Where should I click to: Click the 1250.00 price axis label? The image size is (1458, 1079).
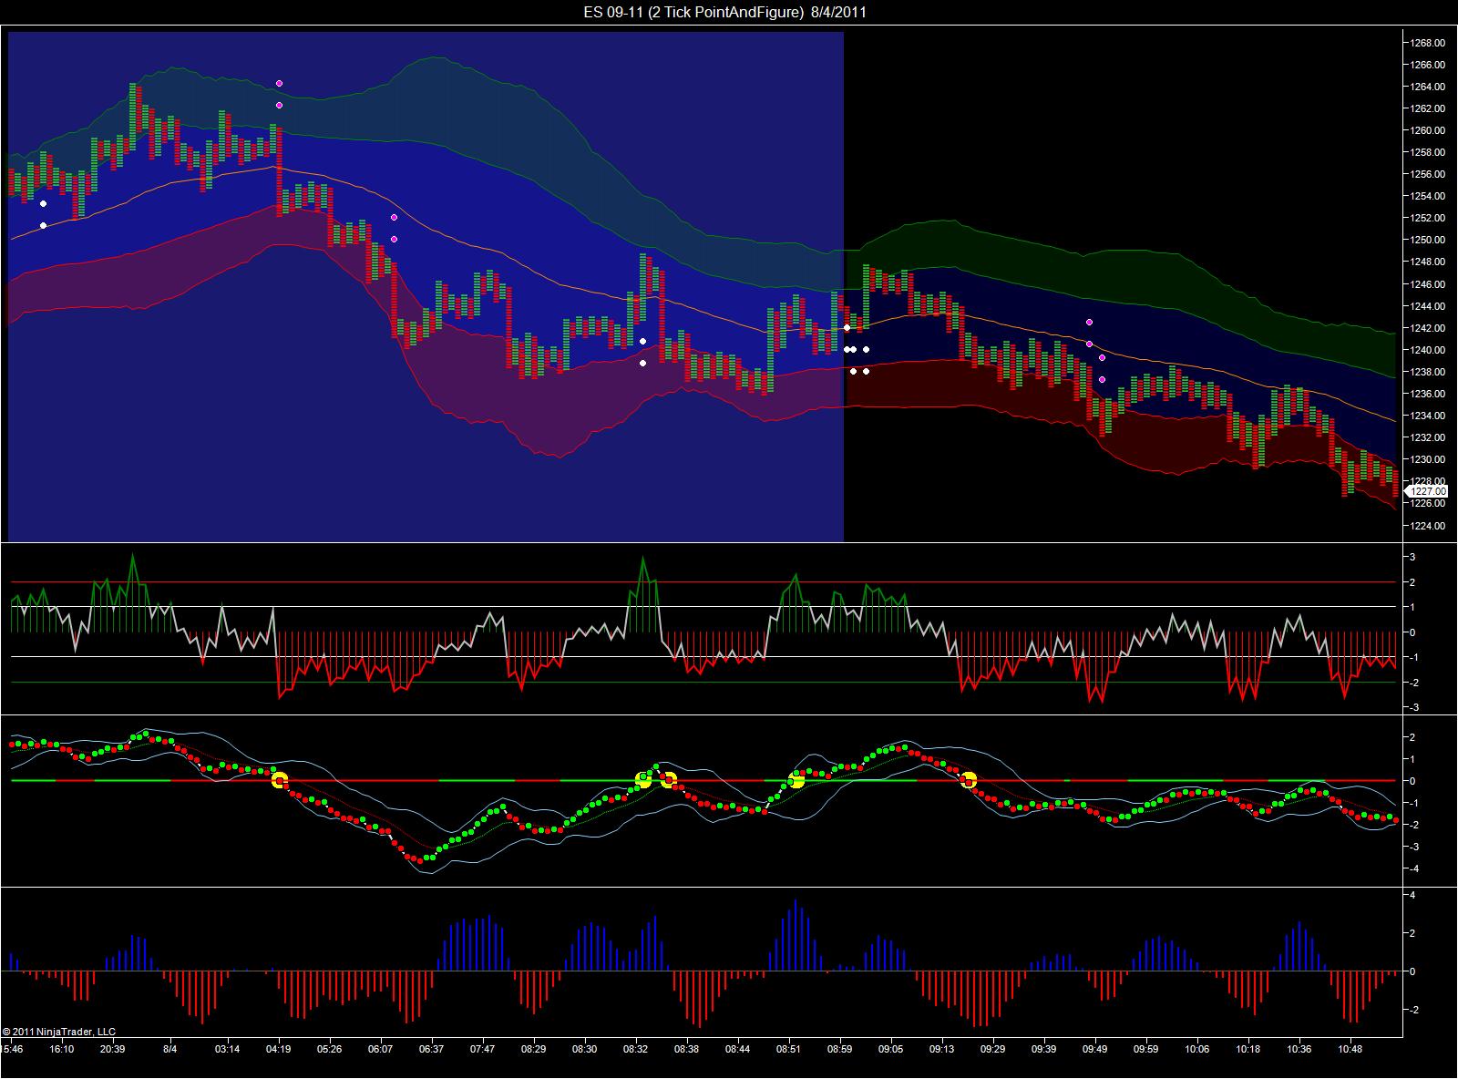1428,240
